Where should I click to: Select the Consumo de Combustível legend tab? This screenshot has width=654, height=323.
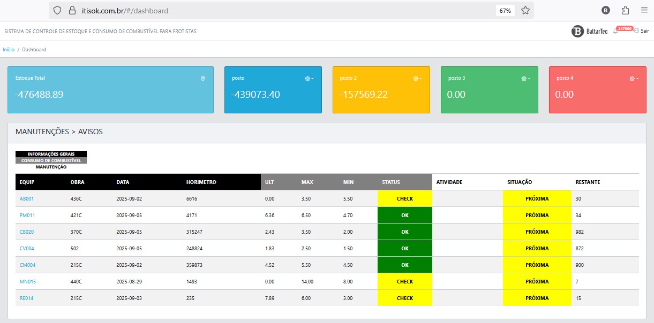(x=51, y=160)
